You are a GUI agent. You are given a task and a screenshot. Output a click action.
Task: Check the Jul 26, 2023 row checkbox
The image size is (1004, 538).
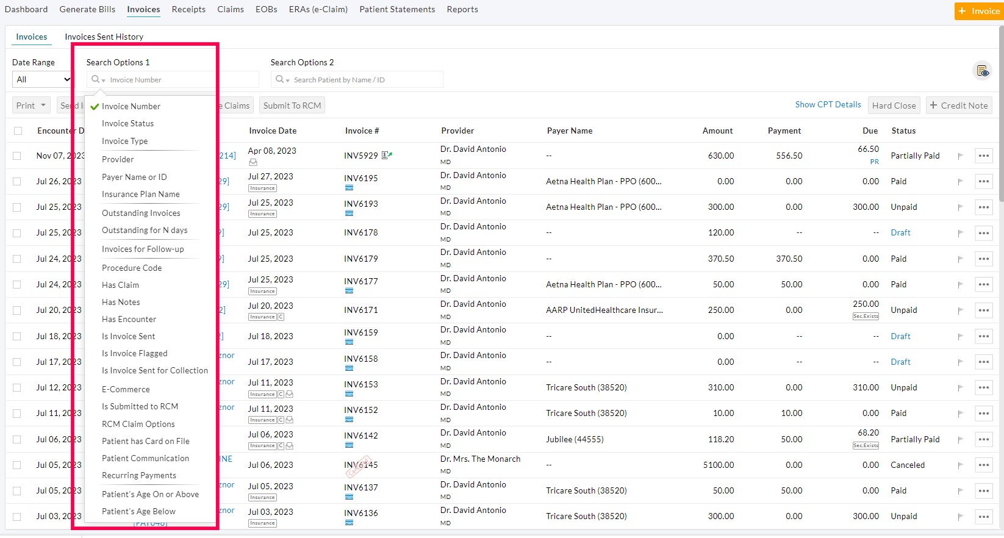[x=17, y=182]
